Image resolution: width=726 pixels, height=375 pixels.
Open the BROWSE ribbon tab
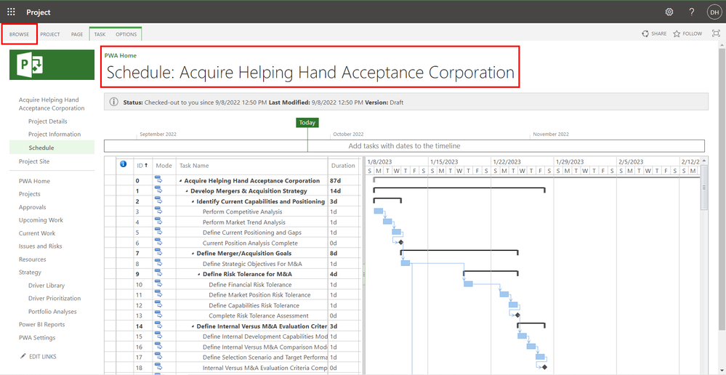(19, 34)
